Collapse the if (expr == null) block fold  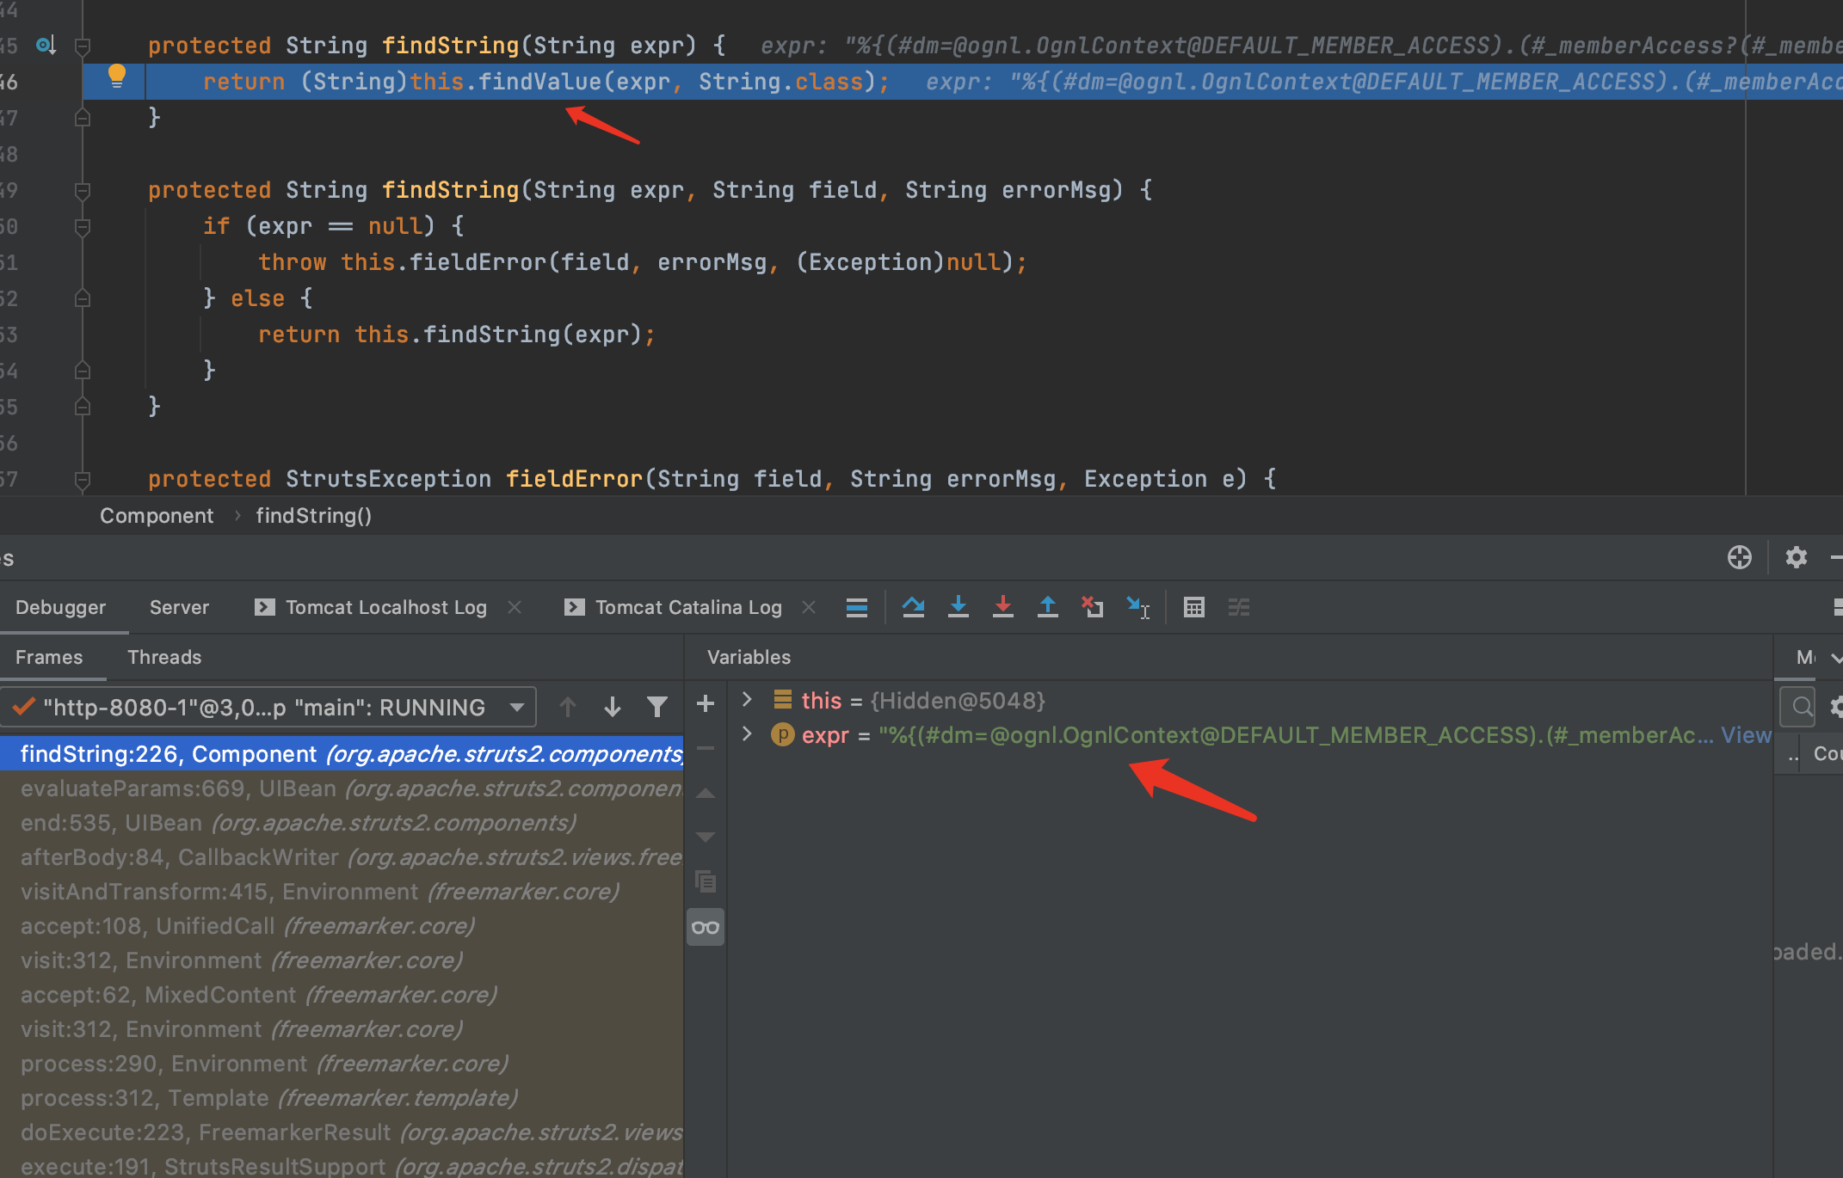tap(83, 226)
